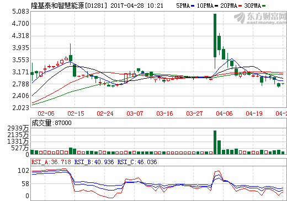
Task: Click the black swatch beside 10PMA
Action: [x=216, y=6]
